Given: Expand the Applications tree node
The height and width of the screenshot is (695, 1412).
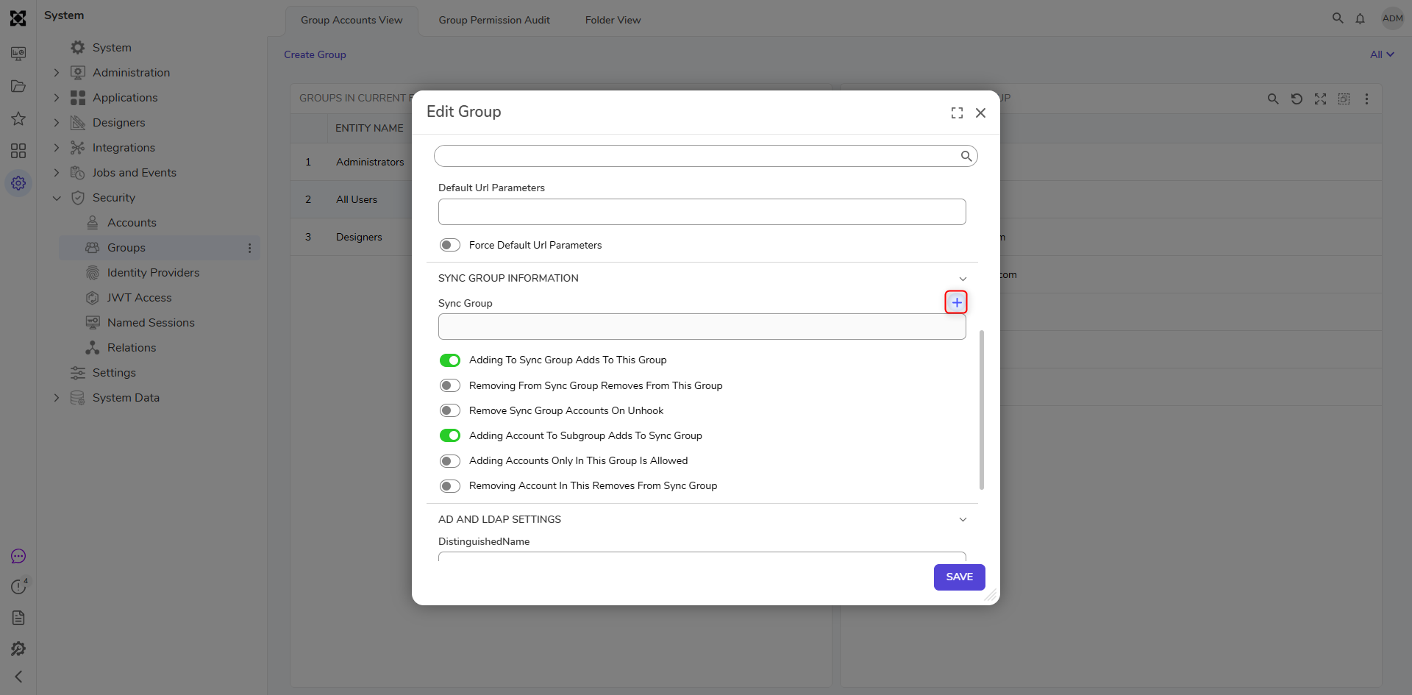Looking at the screenshot, I should [57, 98].
